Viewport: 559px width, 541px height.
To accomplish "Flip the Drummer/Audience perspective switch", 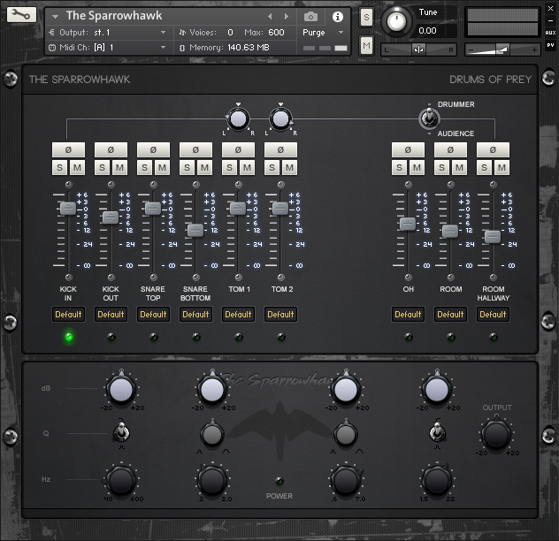I will [x=428, y=118].
